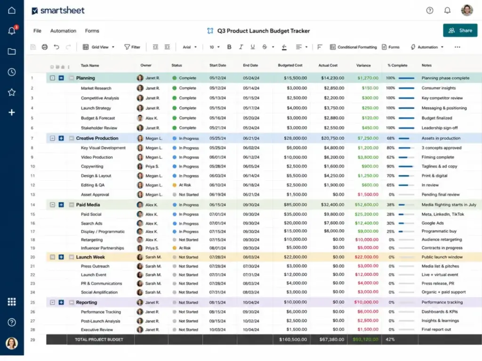Click the Task Name column header
482x361 pixels.
90,65
